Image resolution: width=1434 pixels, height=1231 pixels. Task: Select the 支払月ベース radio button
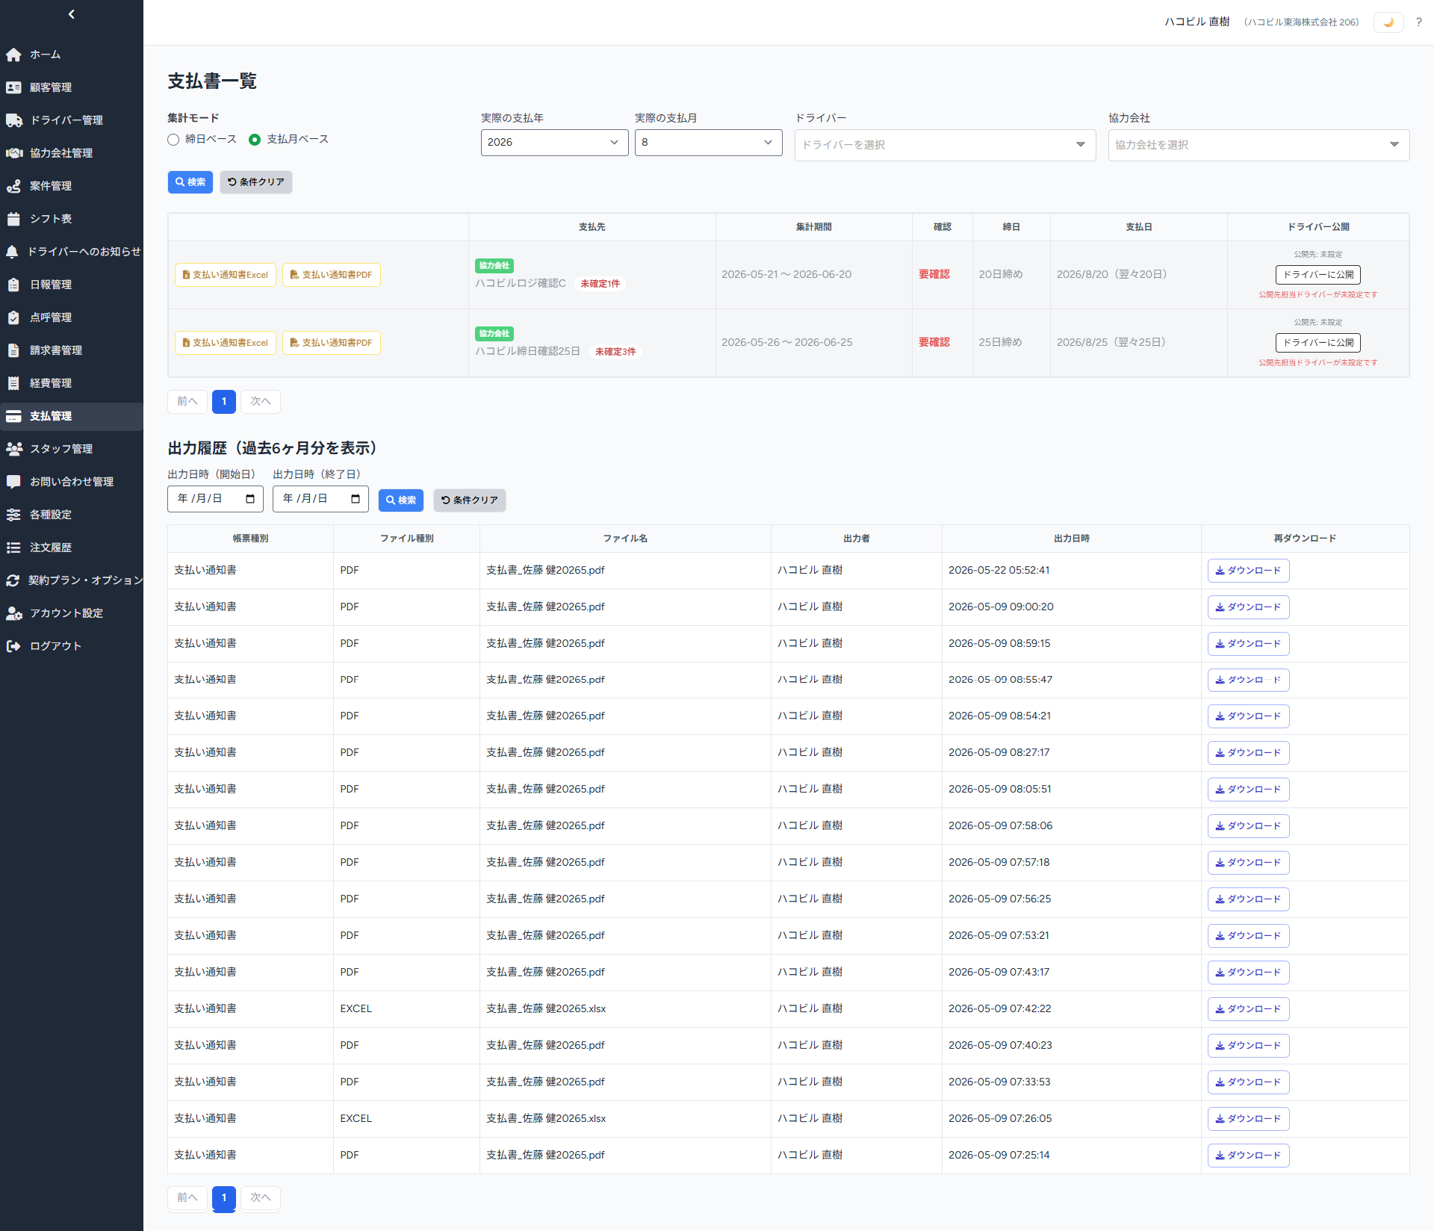coord(255,140)
